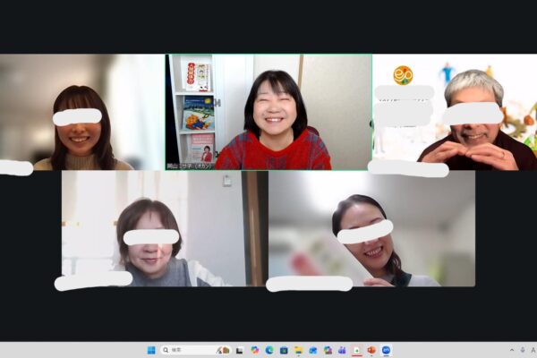Open Microsoft Teams taskbar icon
537x358 pixels.
tap(342, 350)
